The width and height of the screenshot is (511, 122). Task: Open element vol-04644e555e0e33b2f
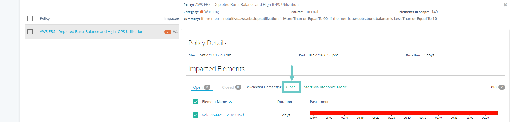coord(223,115)
